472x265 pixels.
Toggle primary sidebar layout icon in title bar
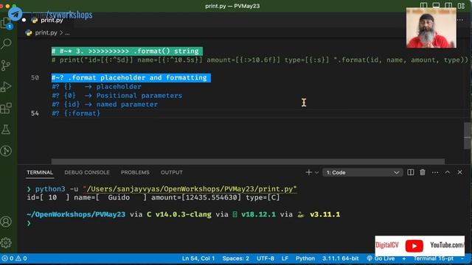(423, 5)
